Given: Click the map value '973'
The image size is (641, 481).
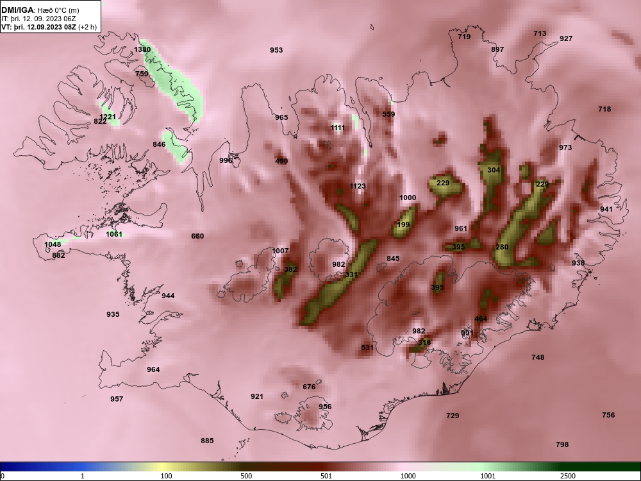Looking at the screenshot, I should click(x=565, y=148).
